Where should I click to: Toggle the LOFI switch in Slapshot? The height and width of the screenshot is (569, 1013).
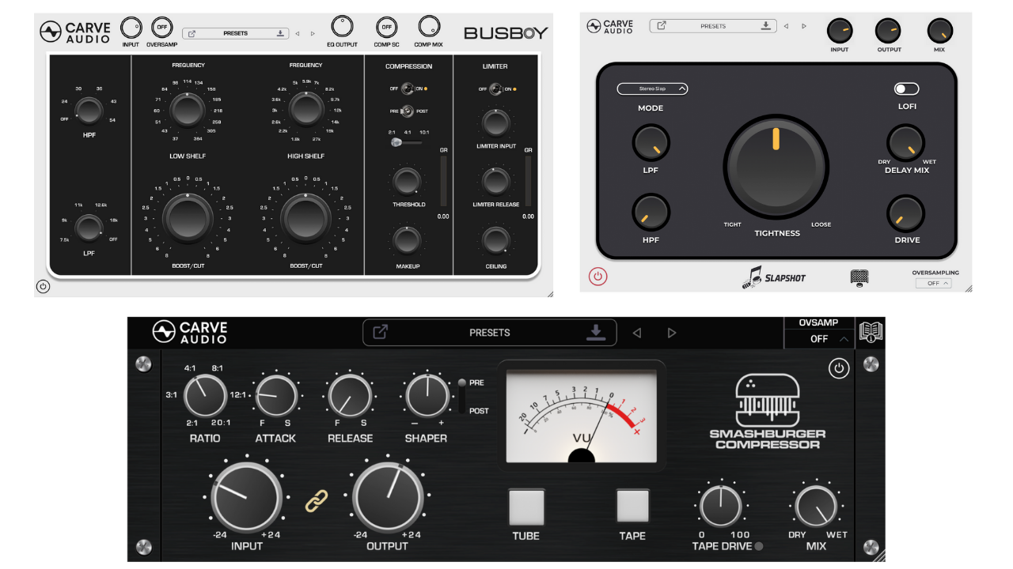(906, 89)
